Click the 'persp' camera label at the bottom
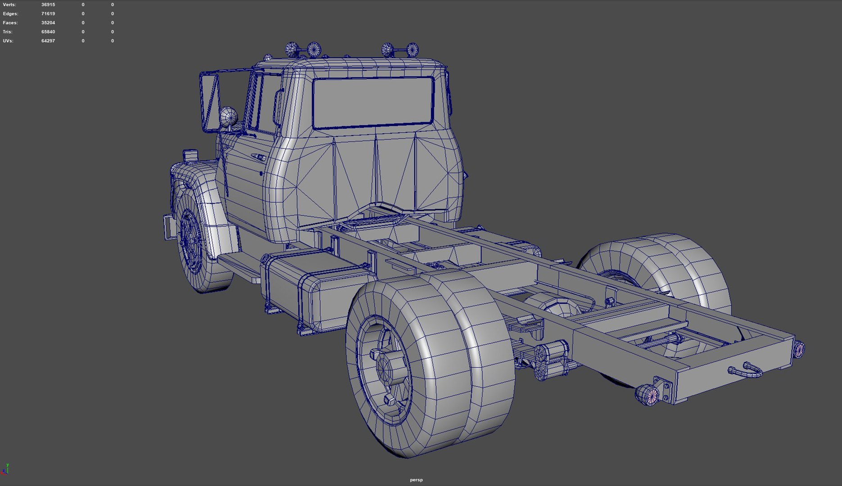Screen dimensions: 842x486 (x=416, y=480)
